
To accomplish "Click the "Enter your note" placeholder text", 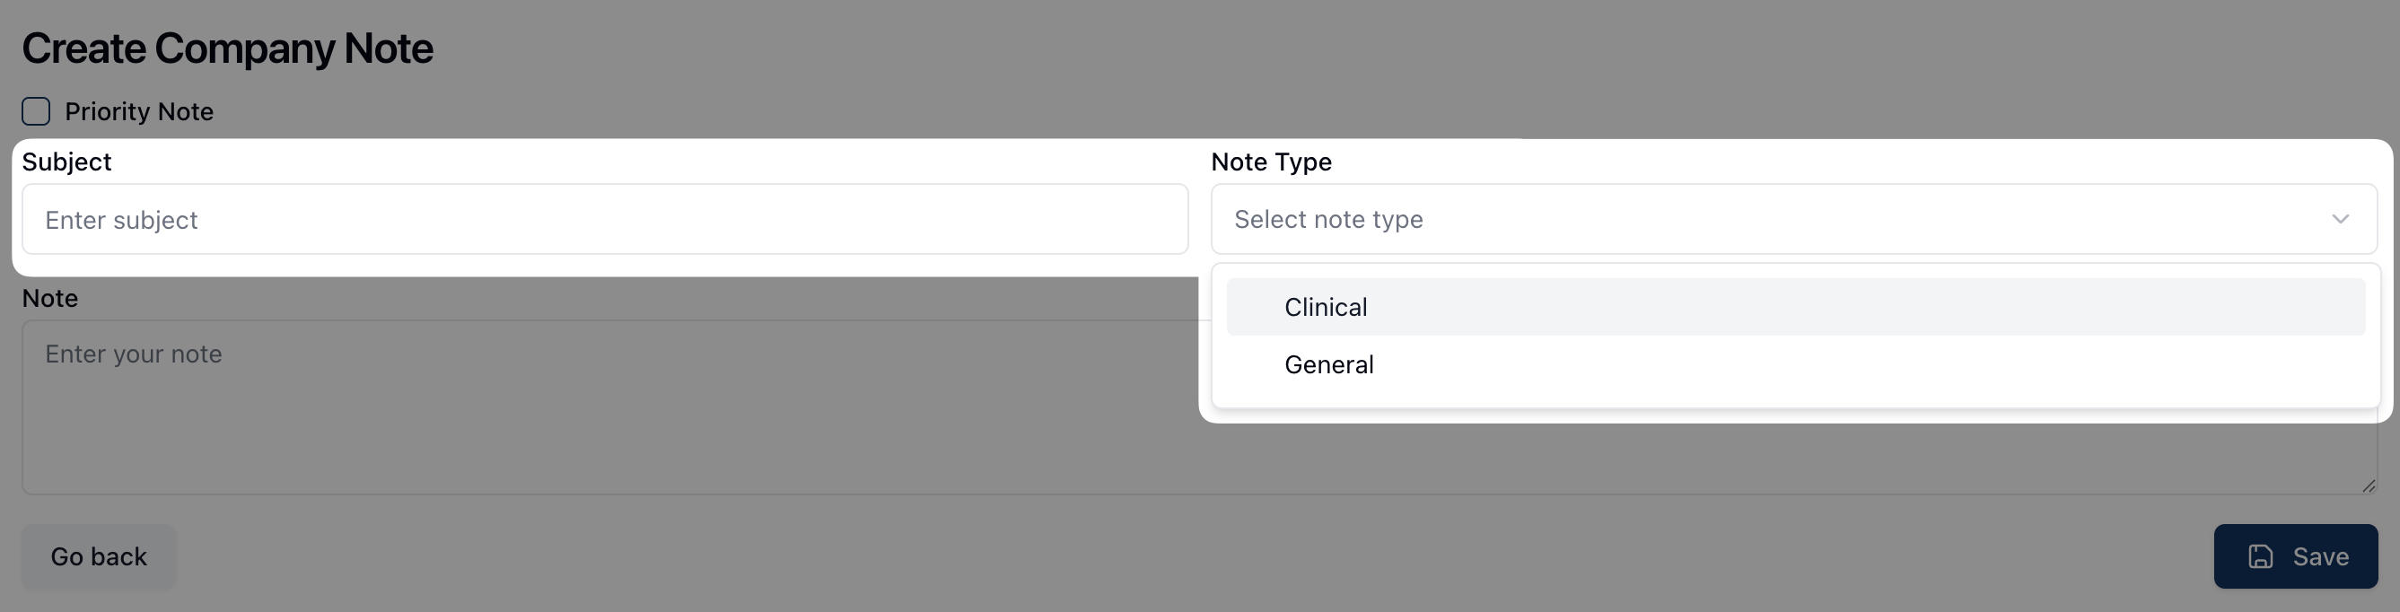I will (x=133, y=354).
